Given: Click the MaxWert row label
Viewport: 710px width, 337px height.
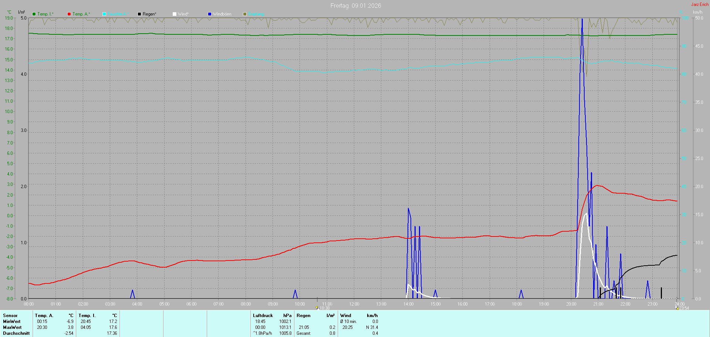Looking at the screenshot, I should 12,327.
